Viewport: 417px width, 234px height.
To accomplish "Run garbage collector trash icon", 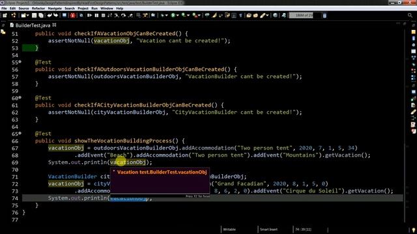I will click(x=324, y=16).
